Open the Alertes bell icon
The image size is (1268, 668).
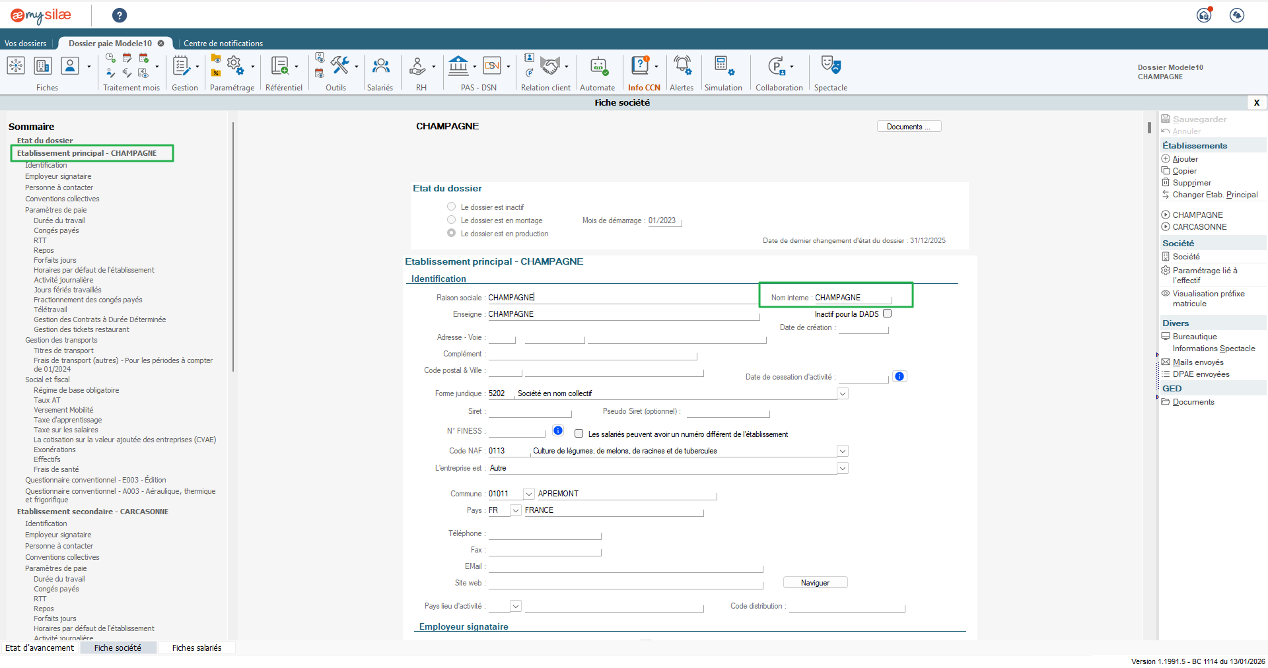(x=682, y=67)
